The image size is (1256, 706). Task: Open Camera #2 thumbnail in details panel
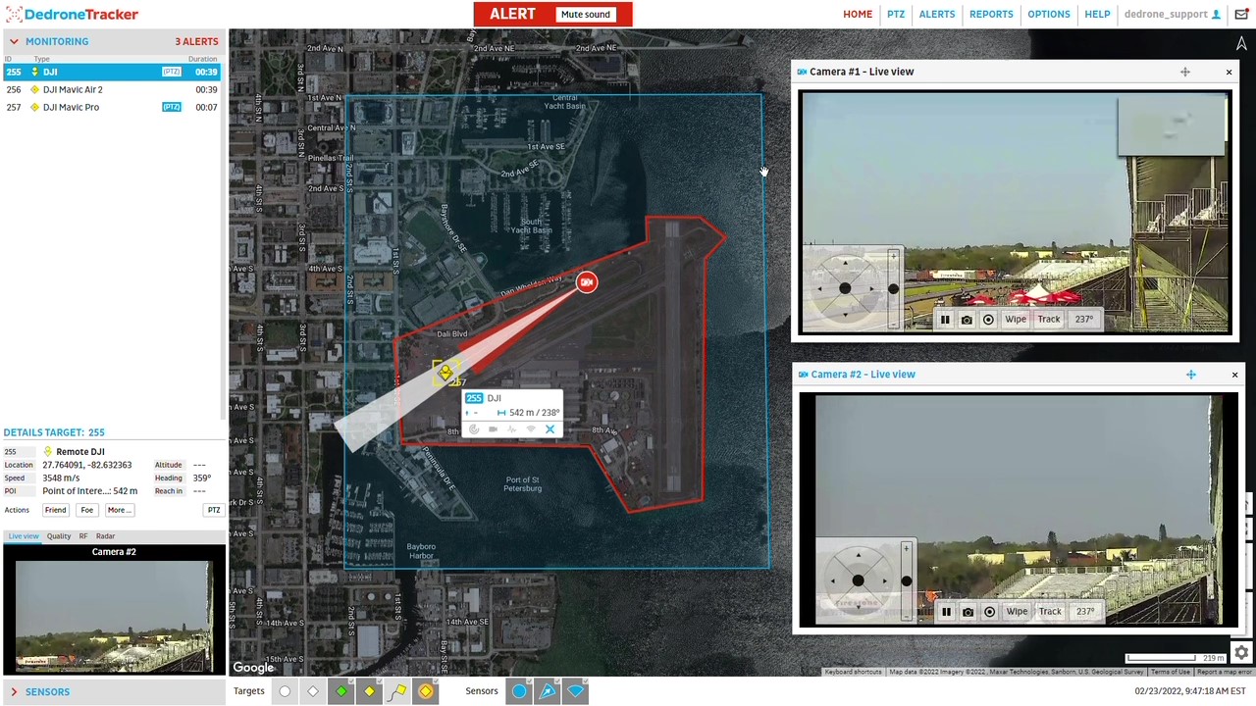click(114, 617)
